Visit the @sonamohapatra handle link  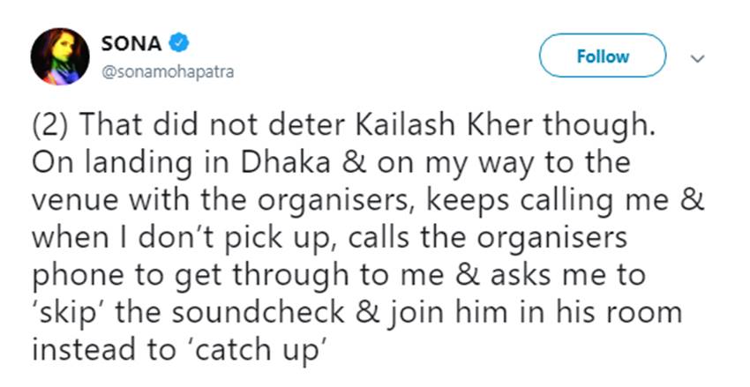169,71
